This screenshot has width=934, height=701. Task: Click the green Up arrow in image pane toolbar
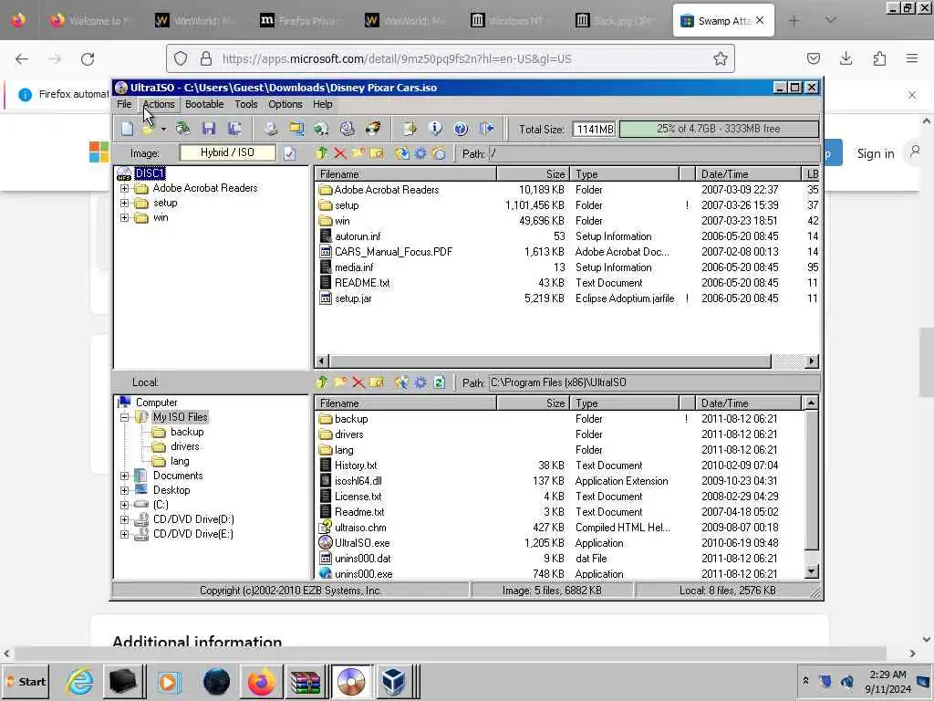click(322, 153)
